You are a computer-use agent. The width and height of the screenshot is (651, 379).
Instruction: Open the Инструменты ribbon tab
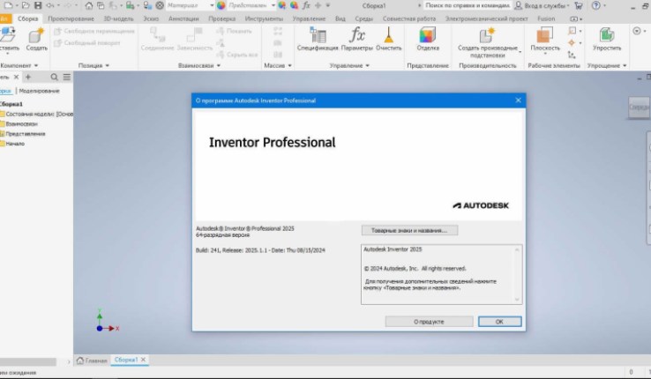264,19
